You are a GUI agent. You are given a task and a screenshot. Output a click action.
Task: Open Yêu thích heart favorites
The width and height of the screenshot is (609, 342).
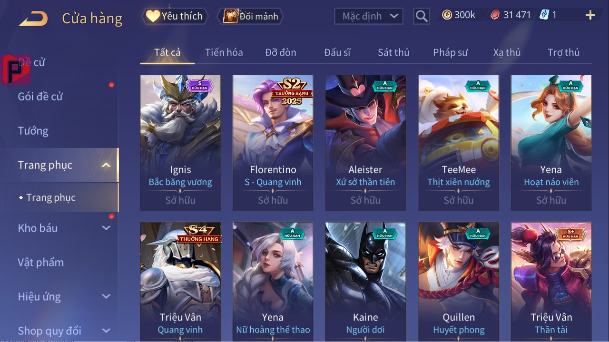(x=175, y=16)
